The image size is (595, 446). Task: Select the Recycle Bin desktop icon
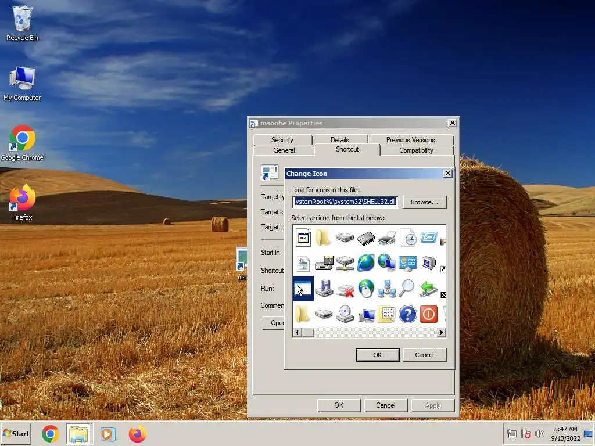pyautogui.click(x=22, y=23)
